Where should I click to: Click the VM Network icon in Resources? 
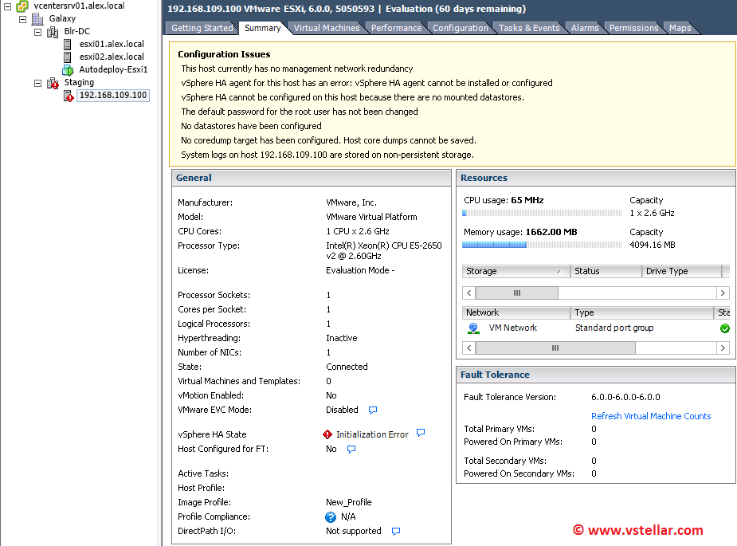pos(473,328)
